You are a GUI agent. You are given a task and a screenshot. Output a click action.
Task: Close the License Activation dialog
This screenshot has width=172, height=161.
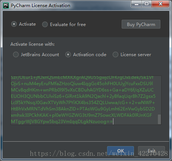[160, 4]
